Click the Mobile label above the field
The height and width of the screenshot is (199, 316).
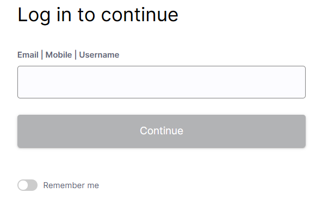[x=59, y=55]
